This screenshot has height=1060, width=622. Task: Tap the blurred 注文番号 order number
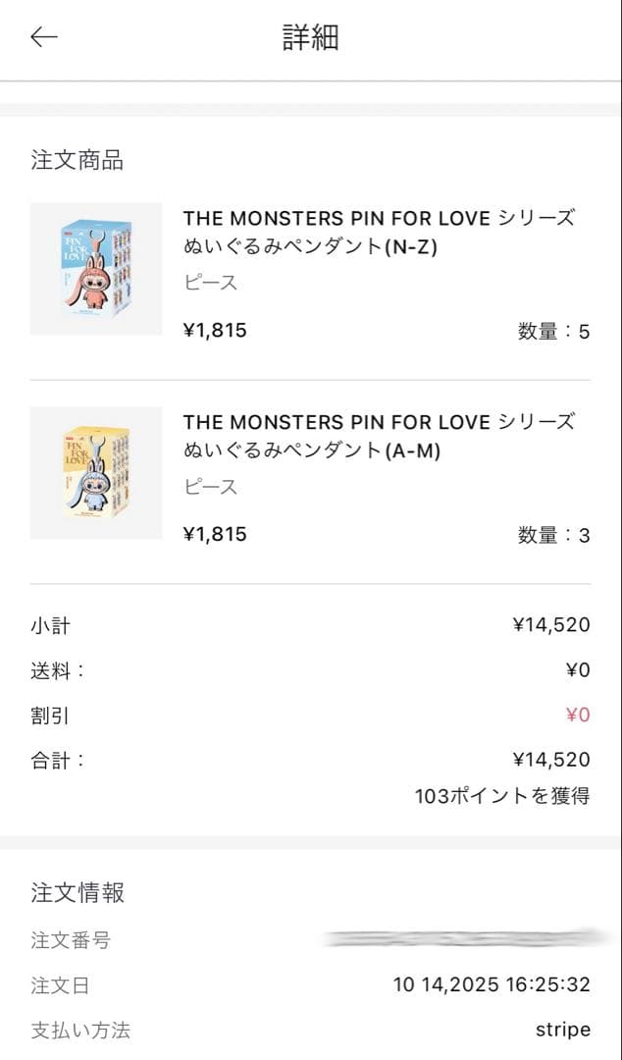point(461,940)
